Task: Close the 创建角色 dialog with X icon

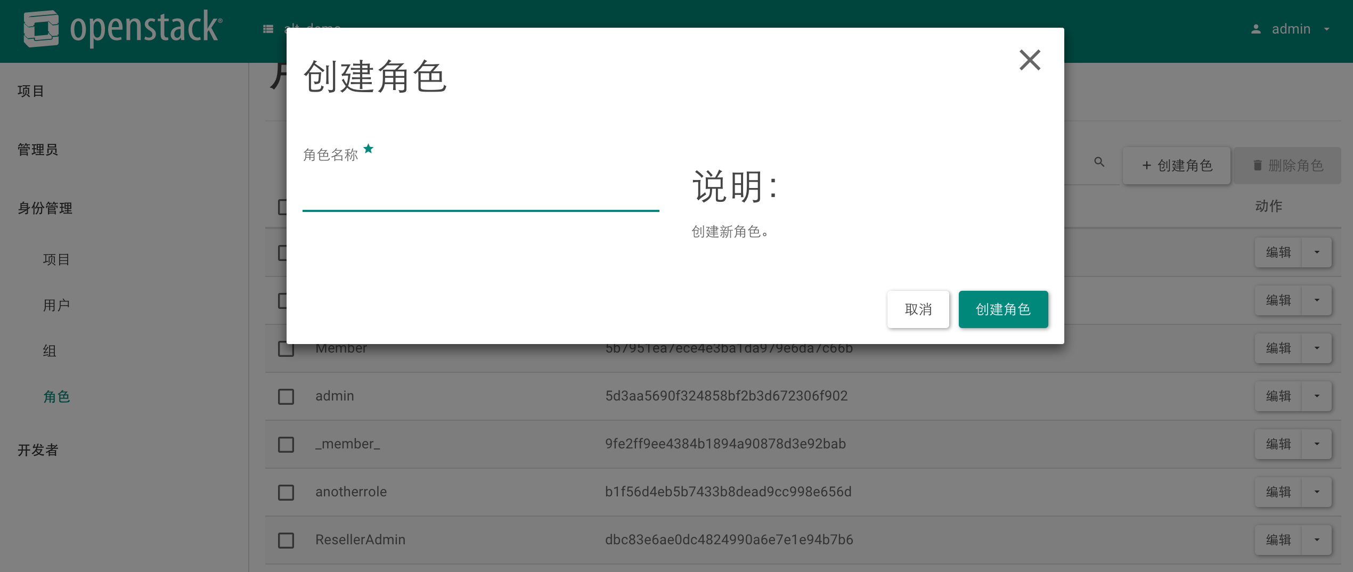Action: (x=1030, y=60)
